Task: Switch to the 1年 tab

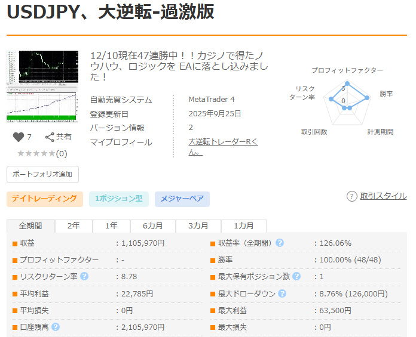Action: [x=111, y=226]
